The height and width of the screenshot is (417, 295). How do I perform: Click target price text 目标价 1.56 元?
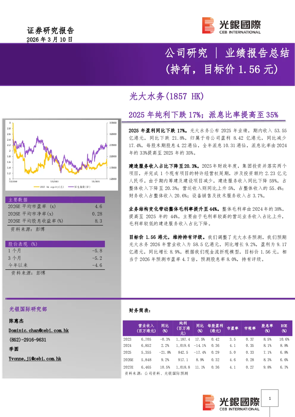point(241,69)
